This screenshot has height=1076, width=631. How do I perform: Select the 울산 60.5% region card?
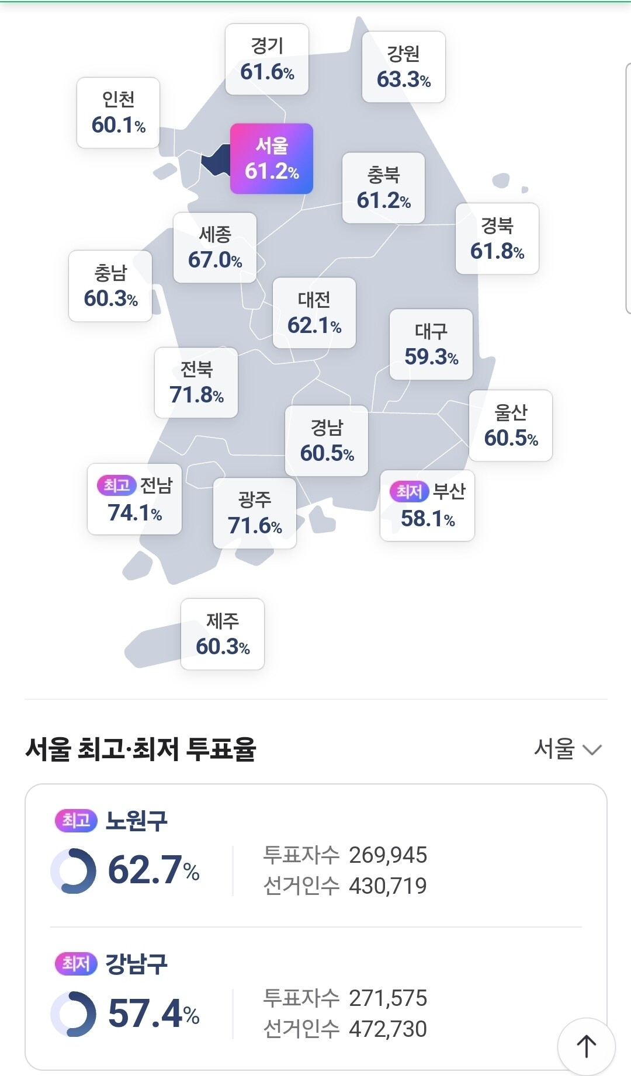pyautogui.click(x=511, y=425)
